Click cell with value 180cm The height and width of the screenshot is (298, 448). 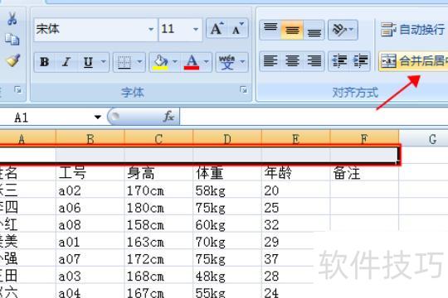coord(158,207)
